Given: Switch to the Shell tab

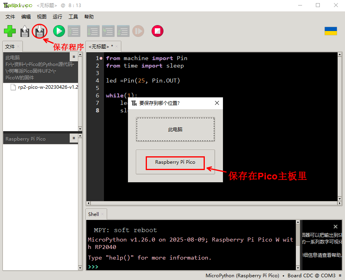Looking at the screenshot, I should pyautogui.click(x=93, y=214).
